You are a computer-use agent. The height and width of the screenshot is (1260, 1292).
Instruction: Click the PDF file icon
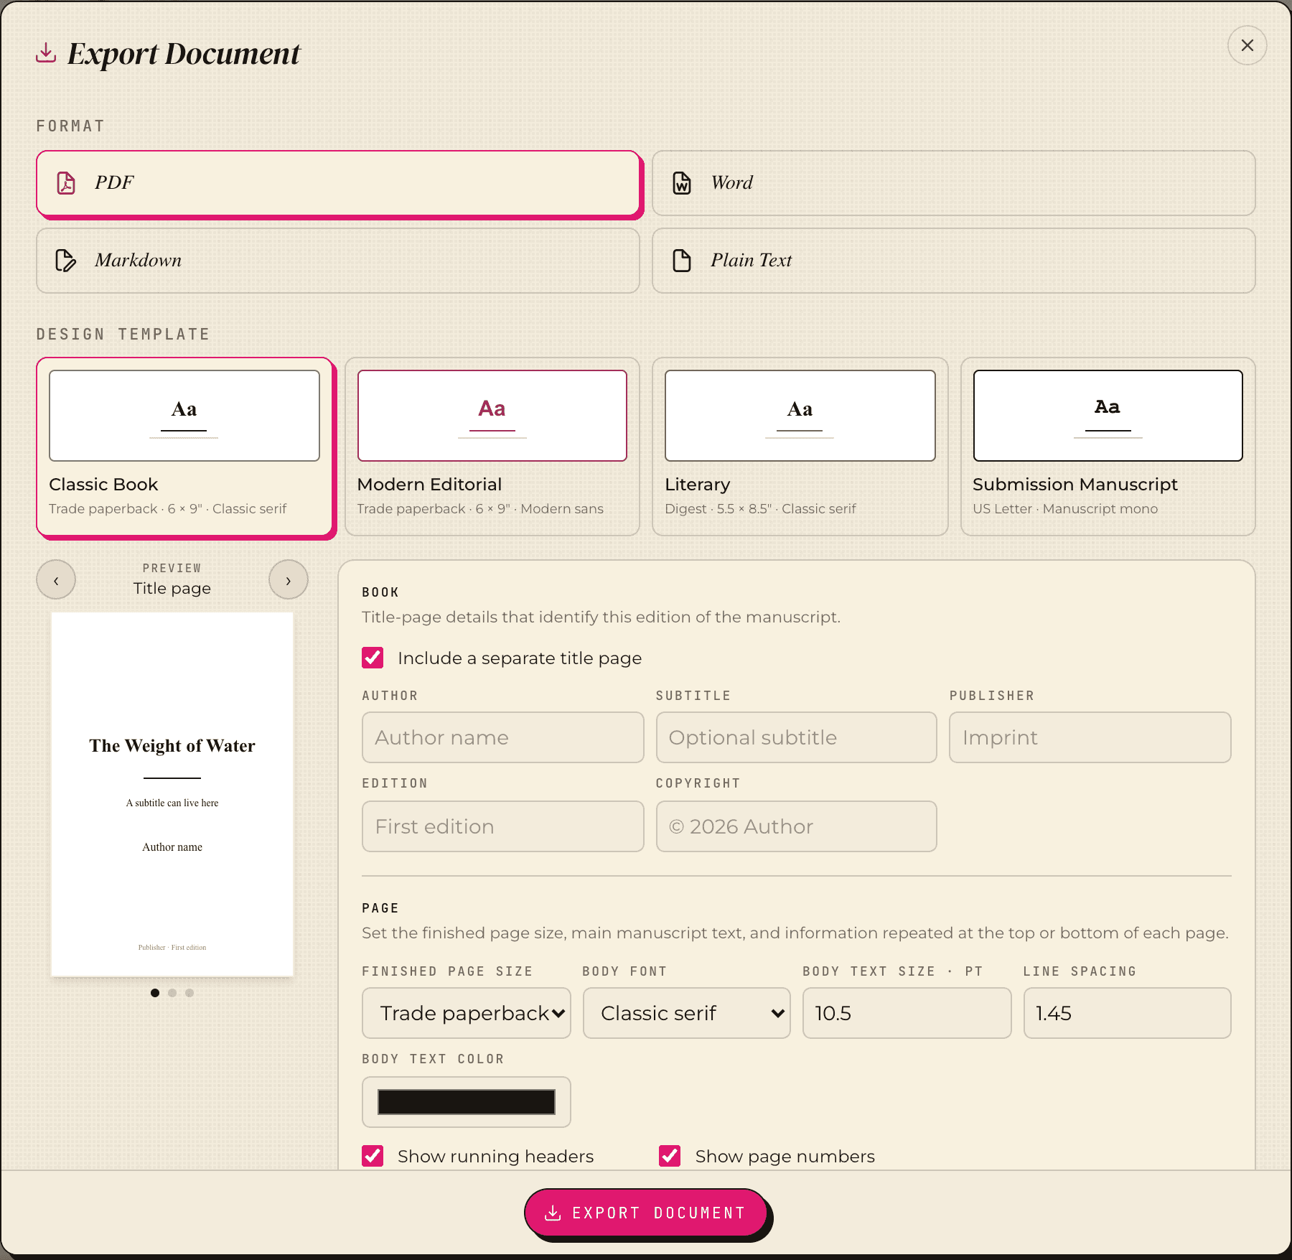click(x=66, y=183)
